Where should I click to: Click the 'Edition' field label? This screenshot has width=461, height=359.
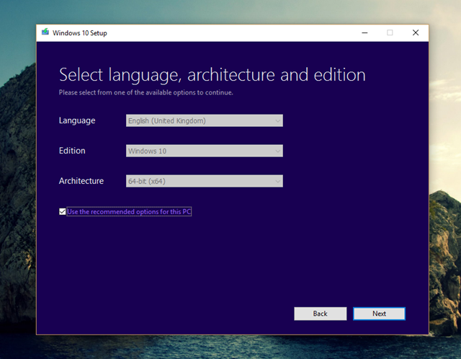tap(72, 151)
